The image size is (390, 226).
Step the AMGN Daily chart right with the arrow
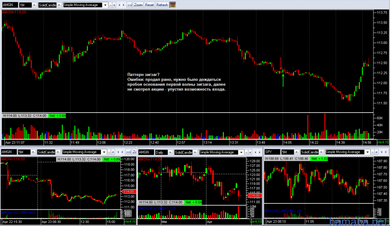click(x=260, y=152)
